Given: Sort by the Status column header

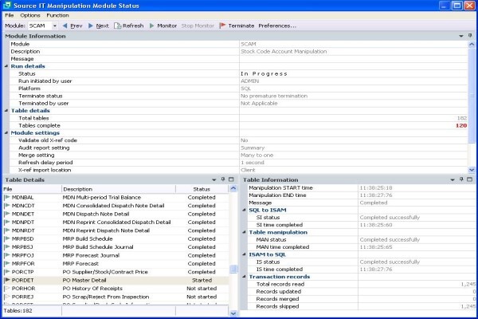Looking at the screenshot, I should point(202,189).
